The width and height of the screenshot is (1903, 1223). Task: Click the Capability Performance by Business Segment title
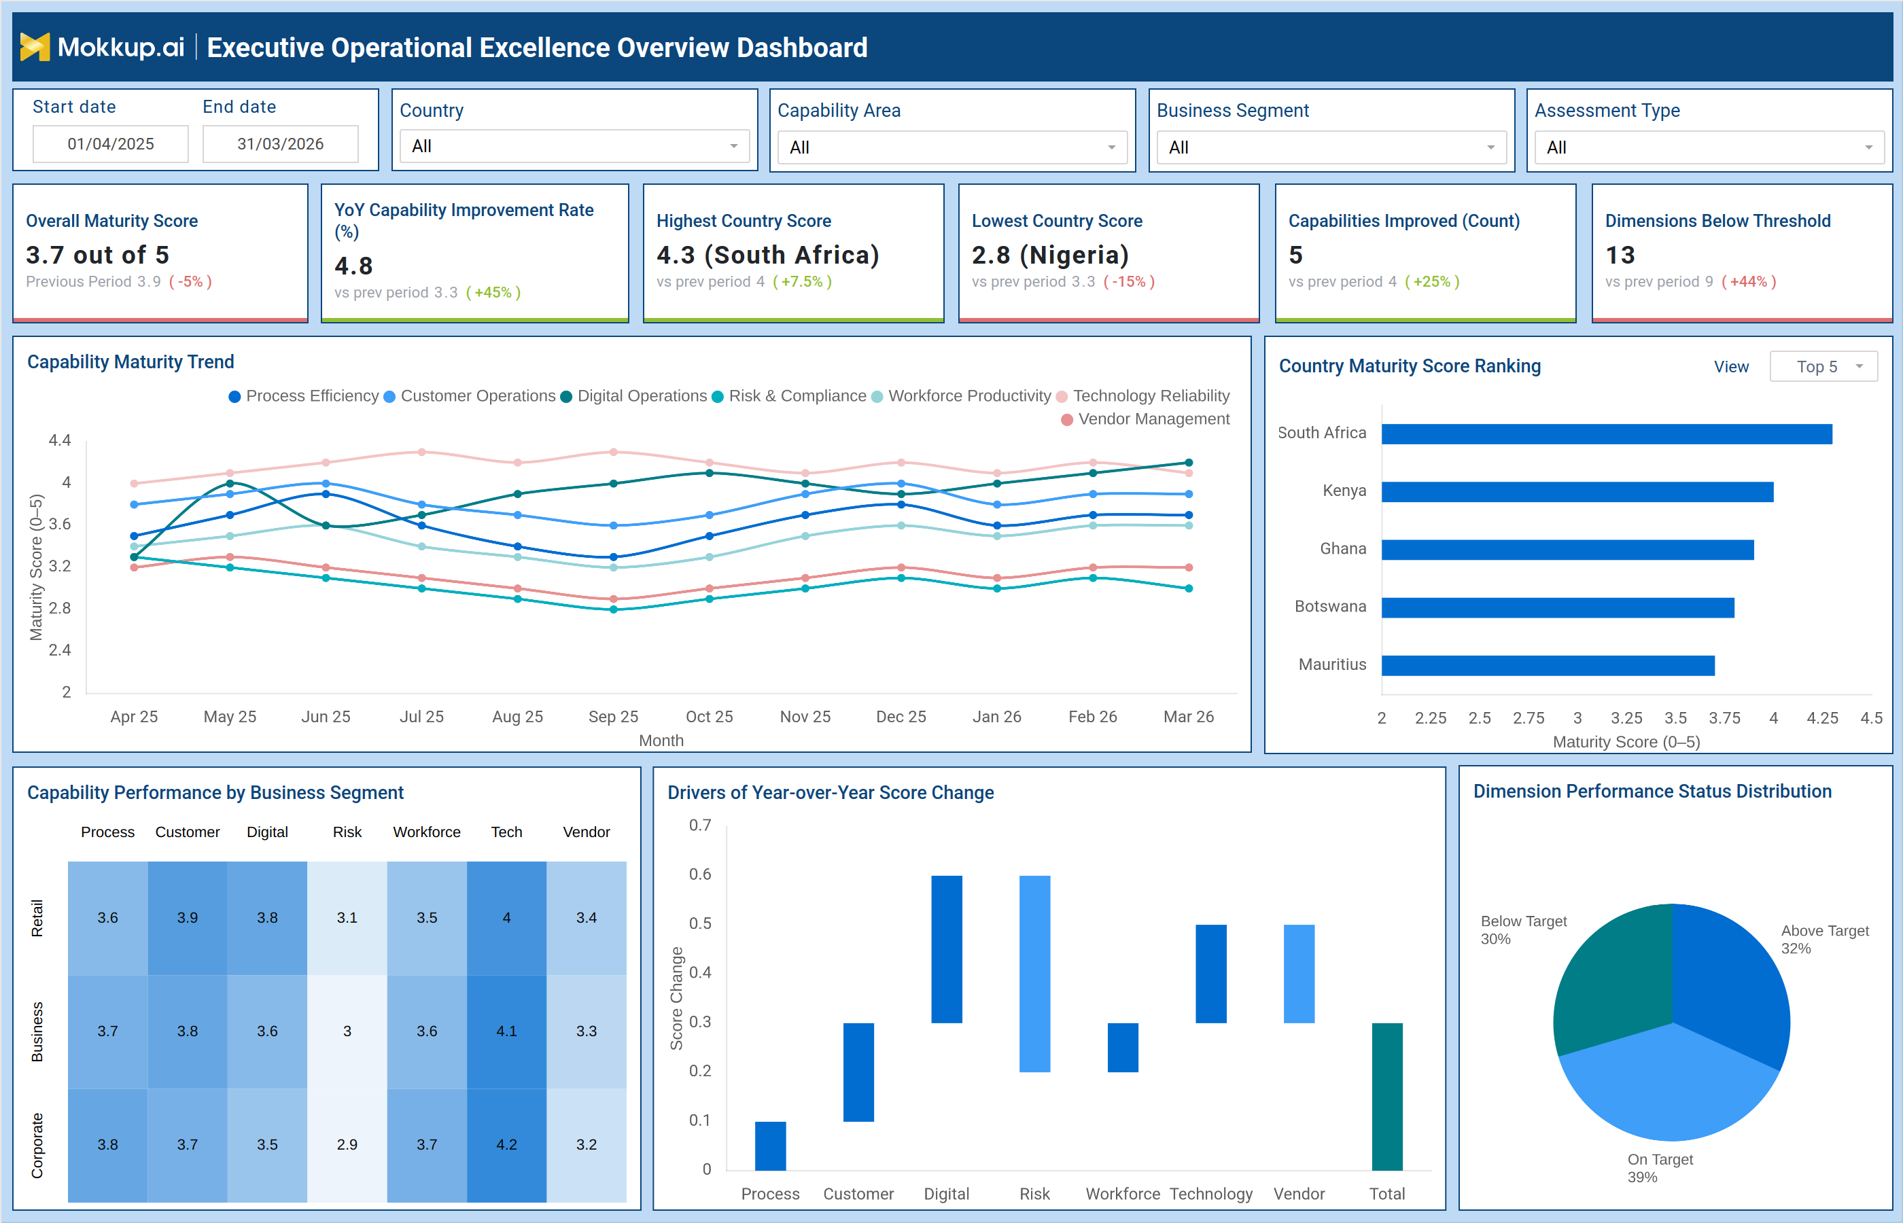point(215,792)
